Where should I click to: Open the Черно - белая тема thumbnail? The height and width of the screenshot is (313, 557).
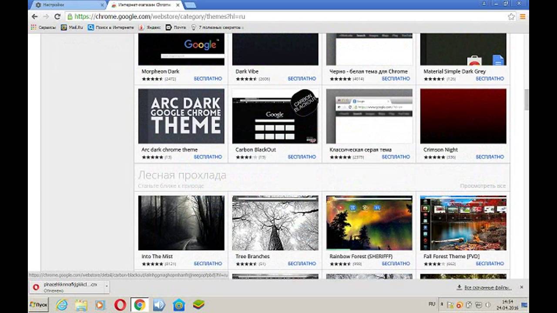pyautogui.click(x=369, y=49)
